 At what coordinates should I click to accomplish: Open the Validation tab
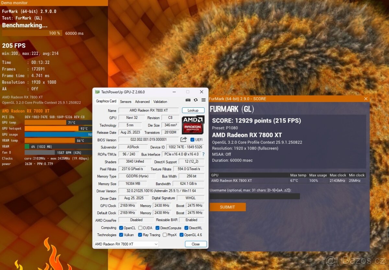pos(160,102)
